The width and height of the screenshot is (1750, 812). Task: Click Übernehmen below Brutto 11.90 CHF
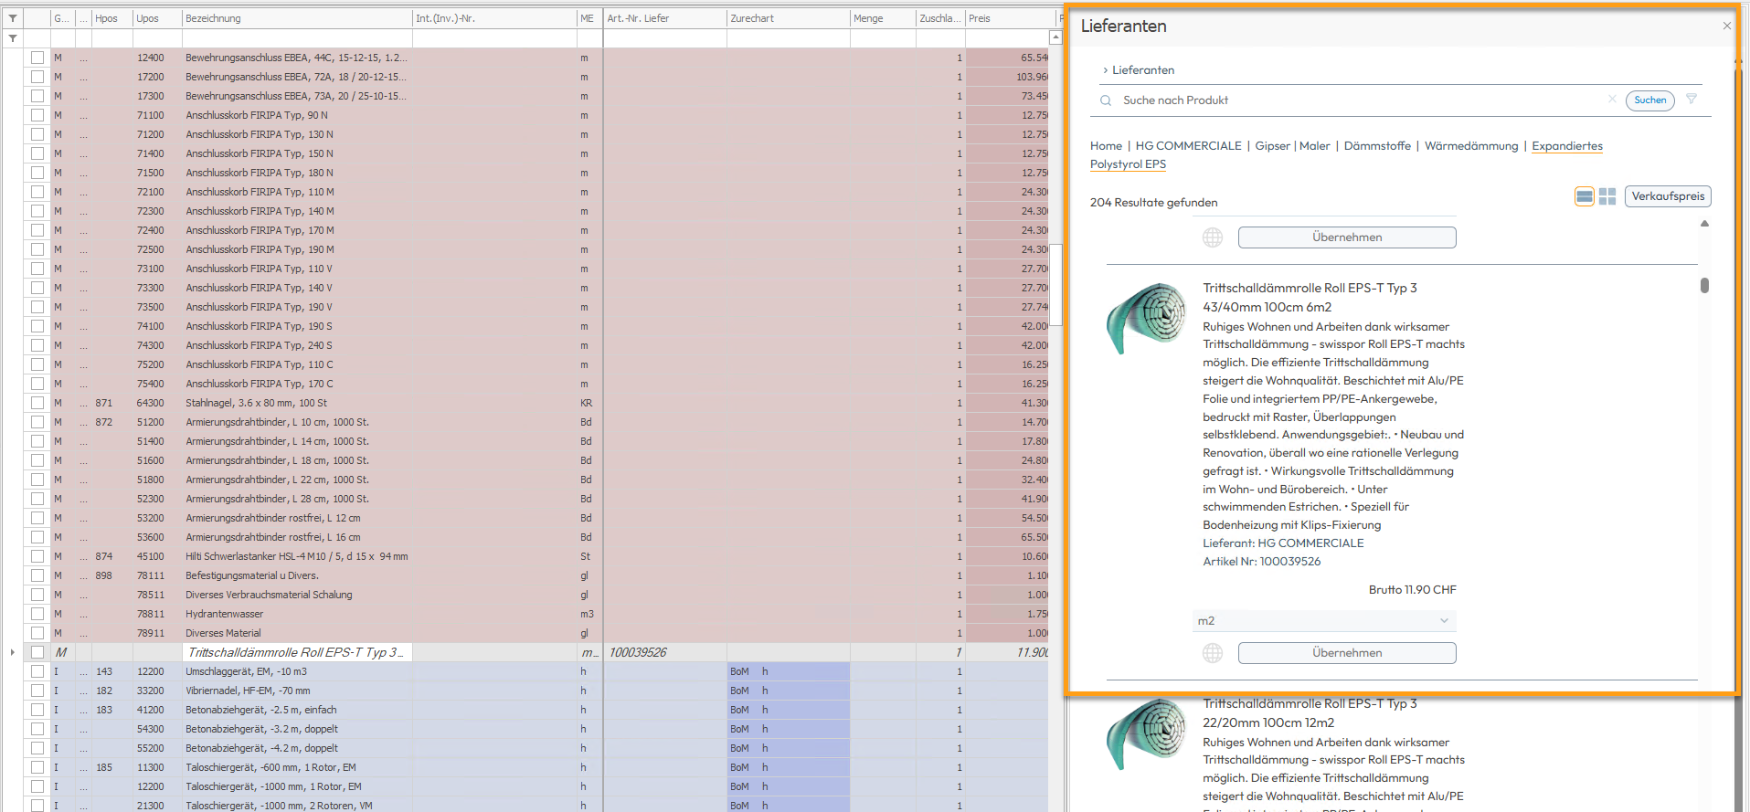click(1347, 653)
